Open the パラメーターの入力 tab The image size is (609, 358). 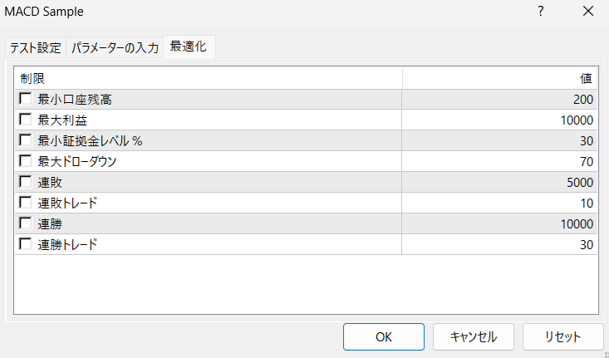point(115,47)
